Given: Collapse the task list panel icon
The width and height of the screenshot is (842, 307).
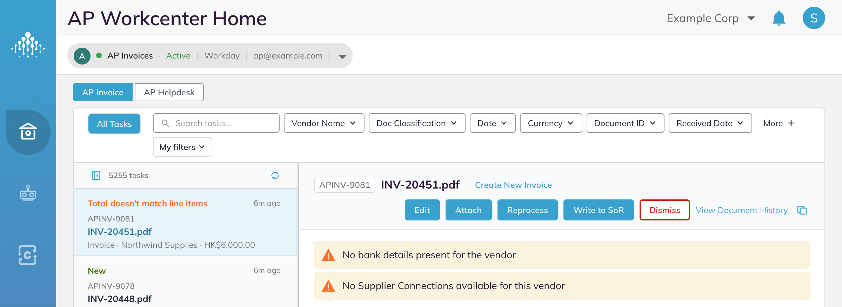Looking at the screenshot, I should click(96, 176).
